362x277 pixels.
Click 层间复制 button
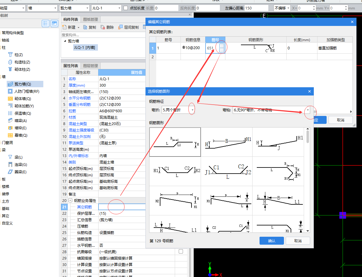(129, 27)
